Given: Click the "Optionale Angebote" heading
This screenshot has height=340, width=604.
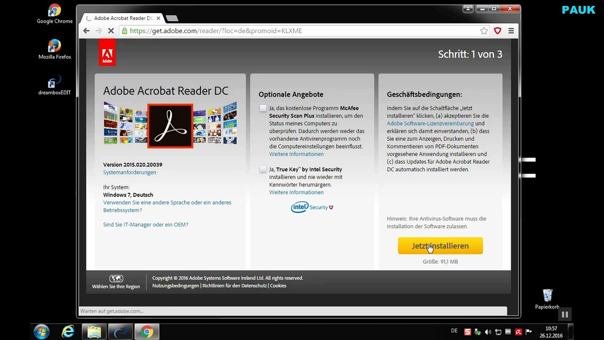Looking at the screenshot, I should pos(291,94).
